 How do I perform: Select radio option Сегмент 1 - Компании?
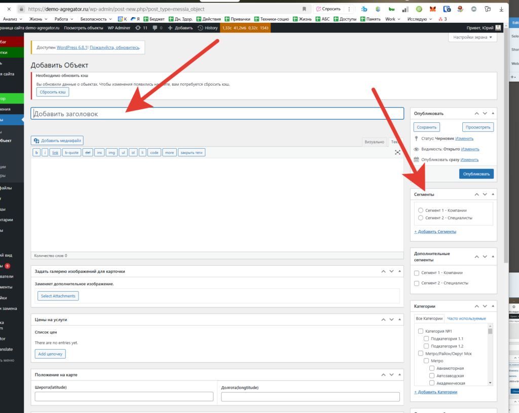421,210
